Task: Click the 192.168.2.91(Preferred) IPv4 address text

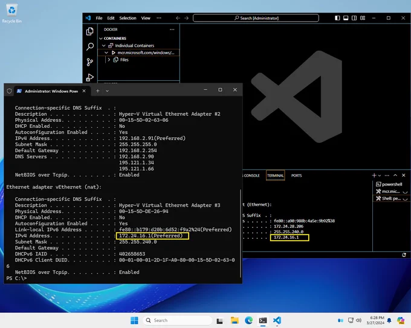Action: pos(152,138)
